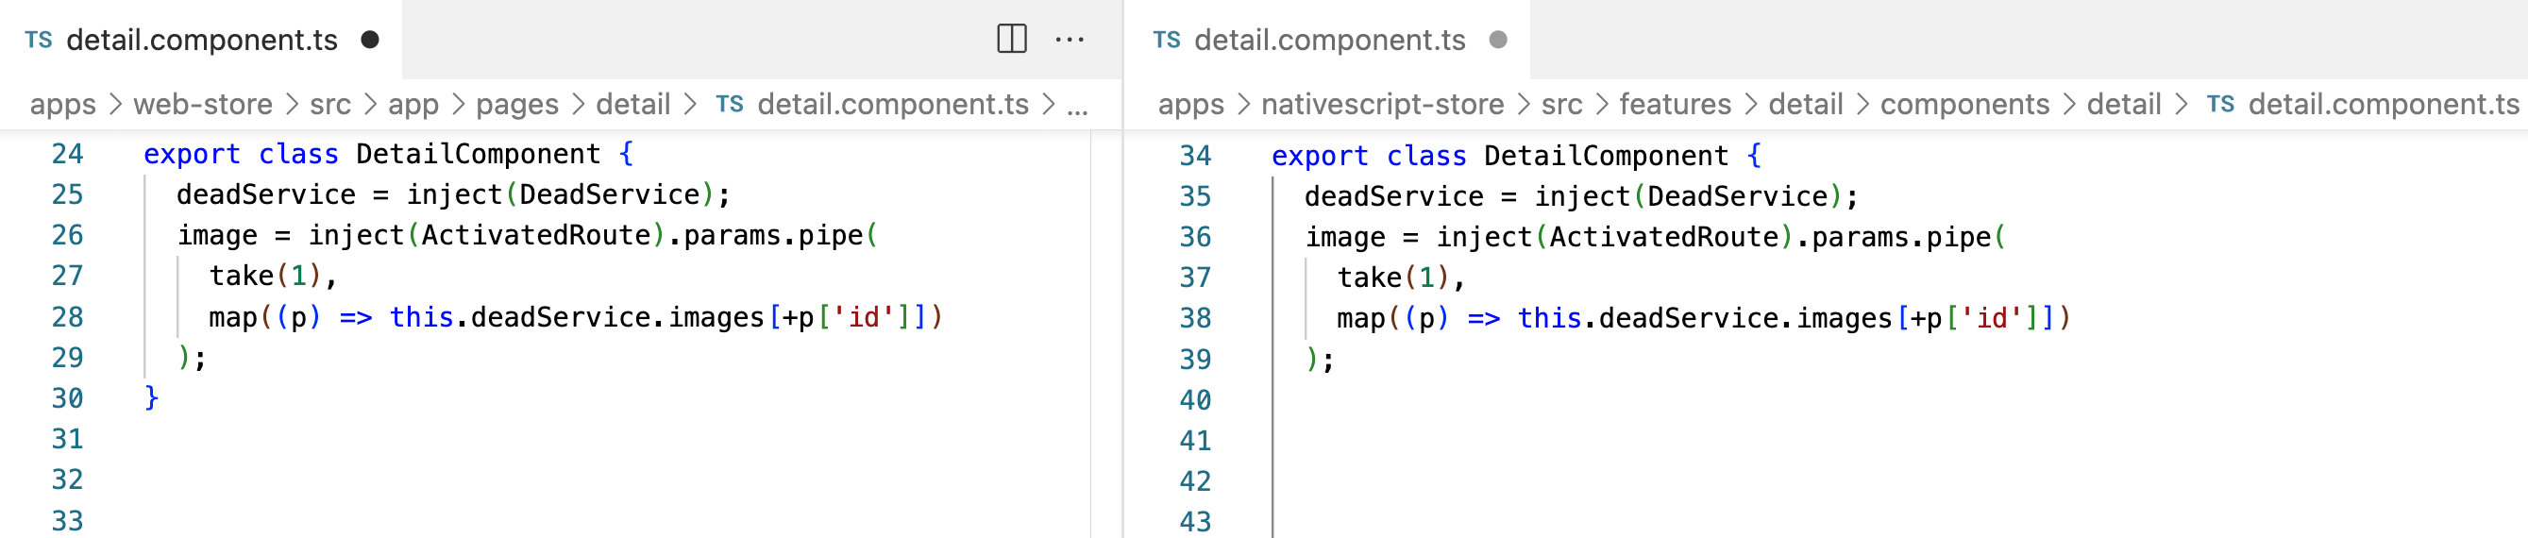
Task: Click detail.component.ts in right breadcrumb
Action: pyautogui.click(x=2384, y=104)
